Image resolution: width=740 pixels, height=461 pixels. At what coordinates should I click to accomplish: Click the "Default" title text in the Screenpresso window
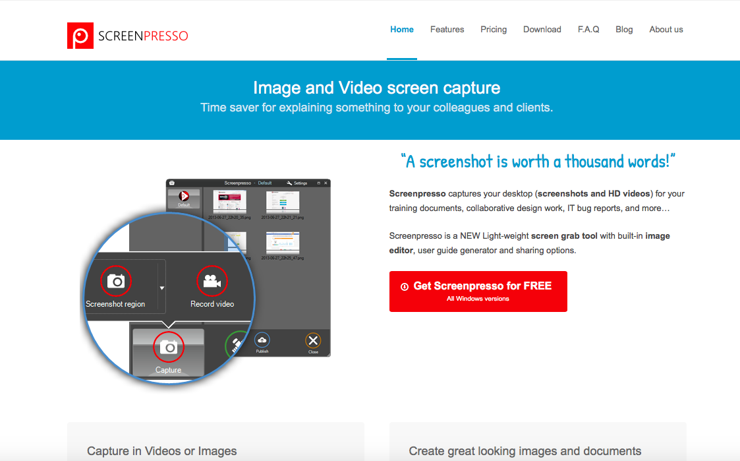[265, 183]
